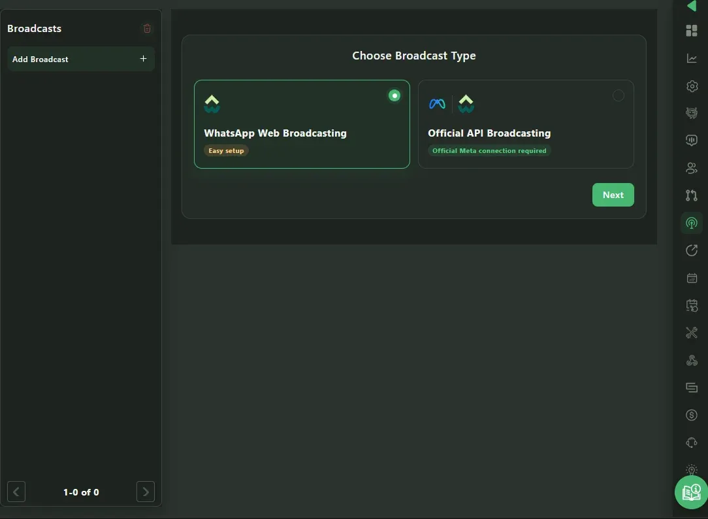Open the stacked S-shaped bars icon

pyautogui.click(x=691, y=388)
